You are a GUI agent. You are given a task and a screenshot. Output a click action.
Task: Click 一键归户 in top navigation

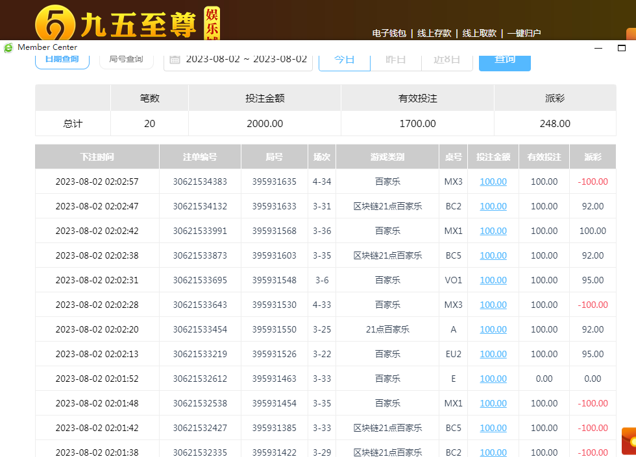[524, 33]
